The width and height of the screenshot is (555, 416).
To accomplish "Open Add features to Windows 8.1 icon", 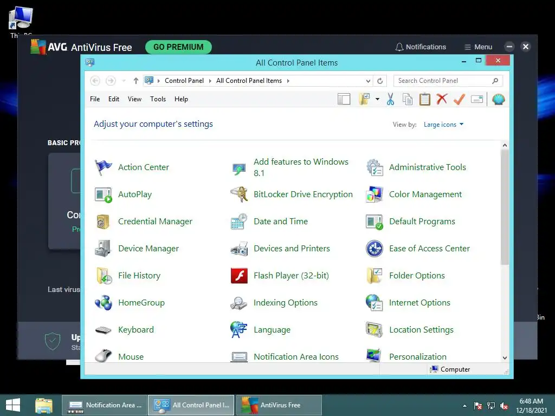I will (239, 169).
